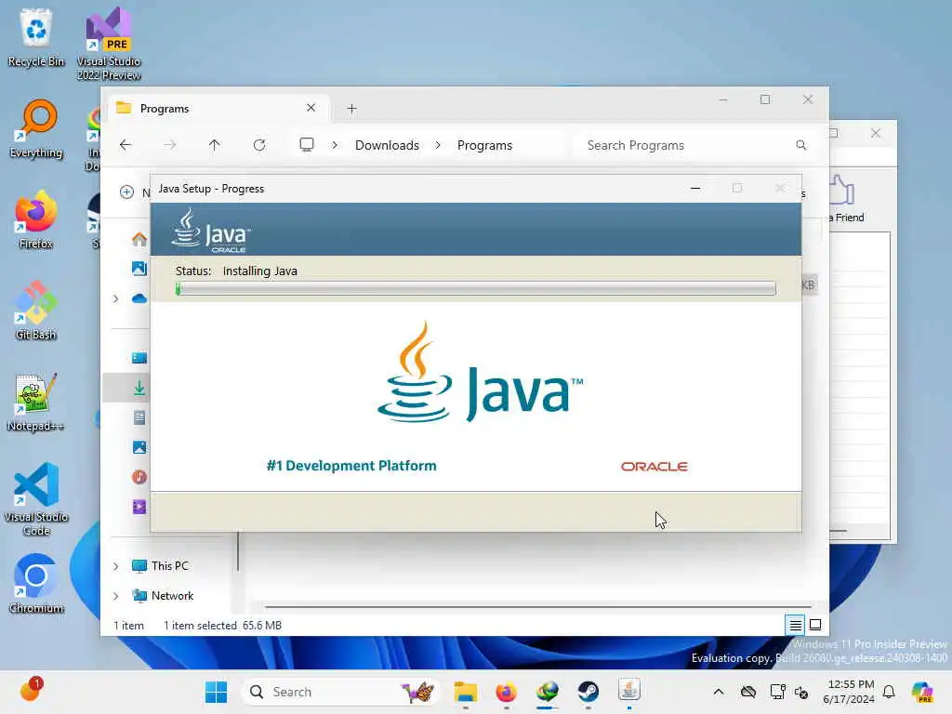Screen dimensions: 952x714
Task: Minimize the Java Setup window
Action: (695, 189)
